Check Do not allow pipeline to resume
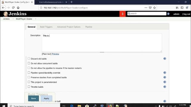191x107 pixels. [29, 68]
